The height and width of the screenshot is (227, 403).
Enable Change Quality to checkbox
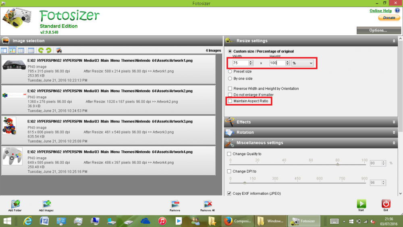(229, 154)
